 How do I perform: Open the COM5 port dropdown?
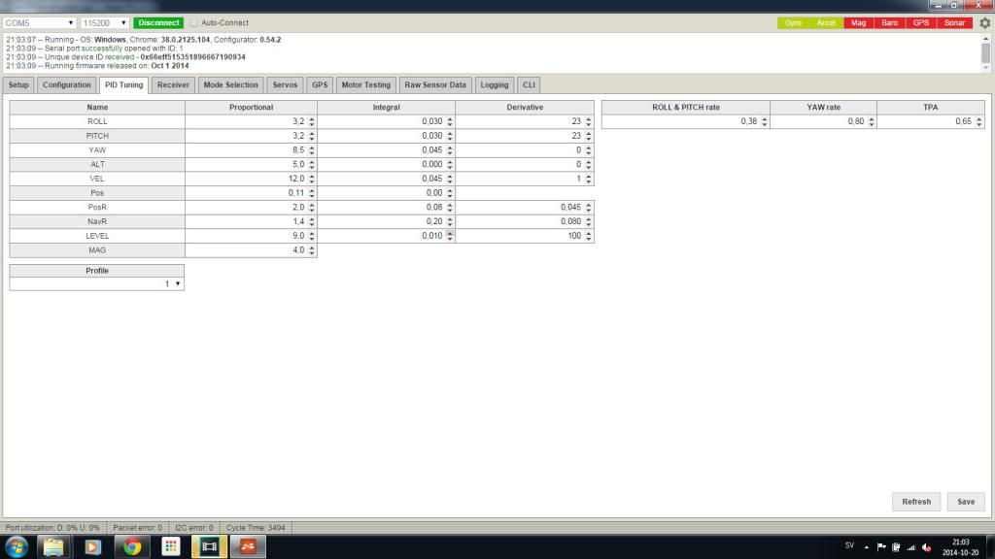39,23
